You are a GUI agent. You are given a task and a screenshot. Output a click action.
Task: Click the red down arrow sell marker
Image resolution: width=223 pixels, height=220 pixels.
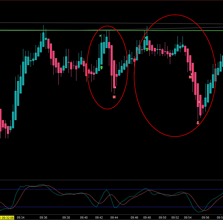(x=198, y=123)
